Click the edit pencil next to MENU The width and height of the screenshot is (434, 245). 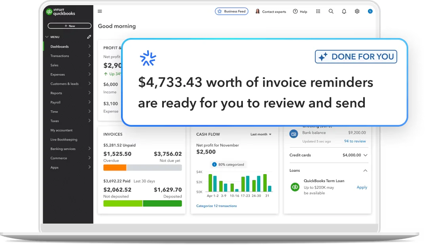pos(89,36)
